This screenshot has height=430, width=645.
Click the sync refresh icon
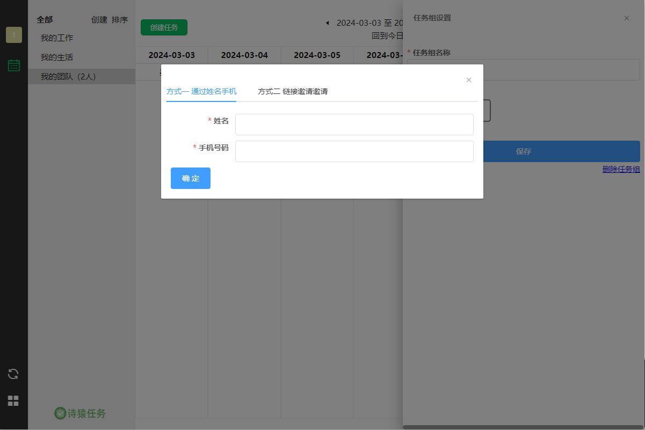(13, 374)
